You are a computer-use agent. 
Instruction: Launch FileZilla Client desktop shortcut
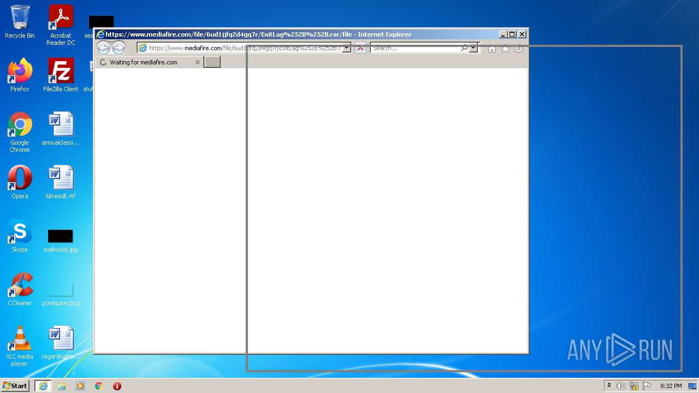pos(61,75)
